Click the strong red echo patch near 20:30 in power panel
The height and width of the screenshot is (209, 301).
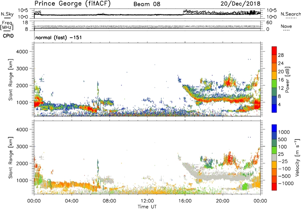point(228,83)
